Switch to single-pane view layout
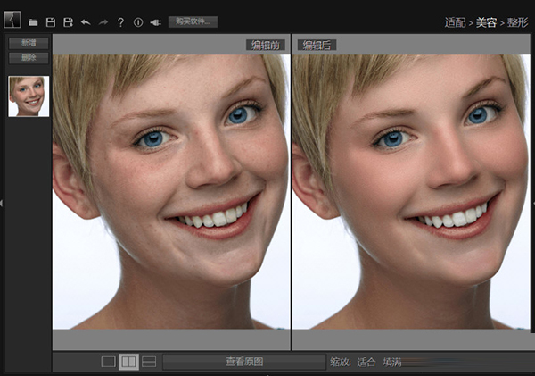 pos(108,362)
